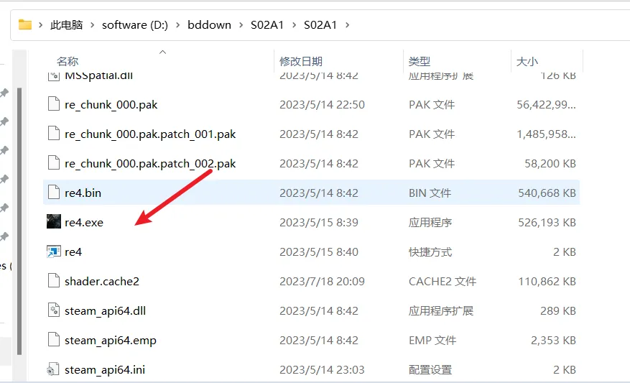The image size is (630, 383).
Task: Select the steam_api64.emp file icon
Action: 53,340
